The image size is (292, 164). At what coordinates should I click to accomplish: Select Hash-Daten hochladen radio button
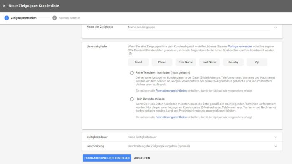pos(132,99)
